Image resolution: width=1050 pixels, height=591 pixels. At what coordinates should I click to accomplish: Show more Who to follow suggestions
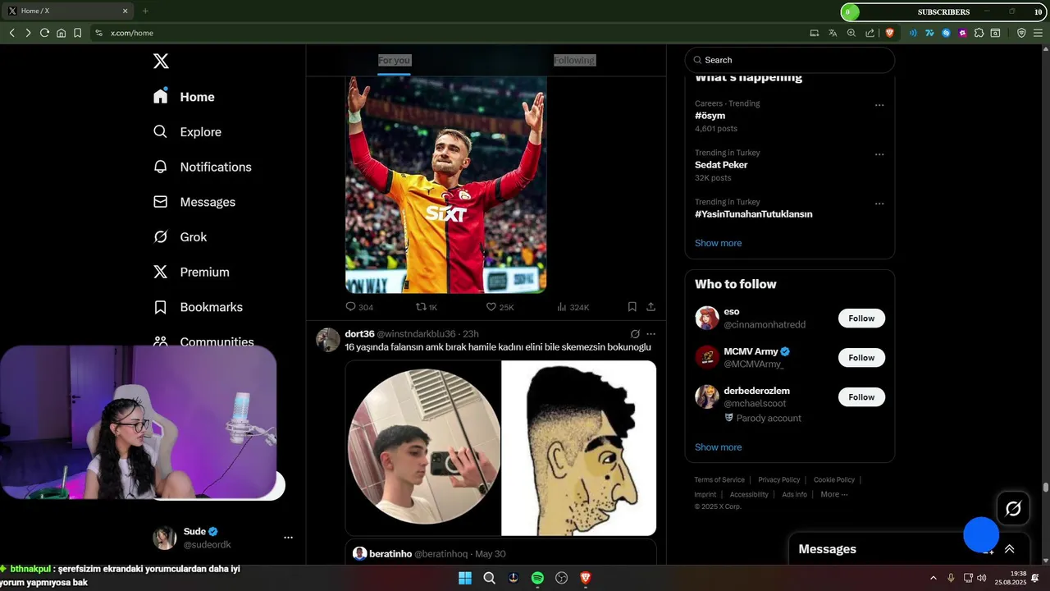point(718,447)
